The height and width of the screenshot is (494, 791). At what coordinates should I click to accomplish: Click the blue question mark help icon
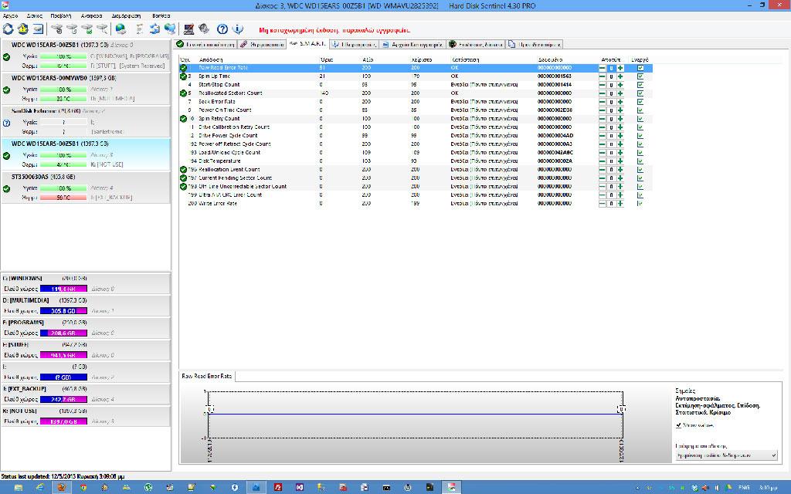[x=222, y=29]
